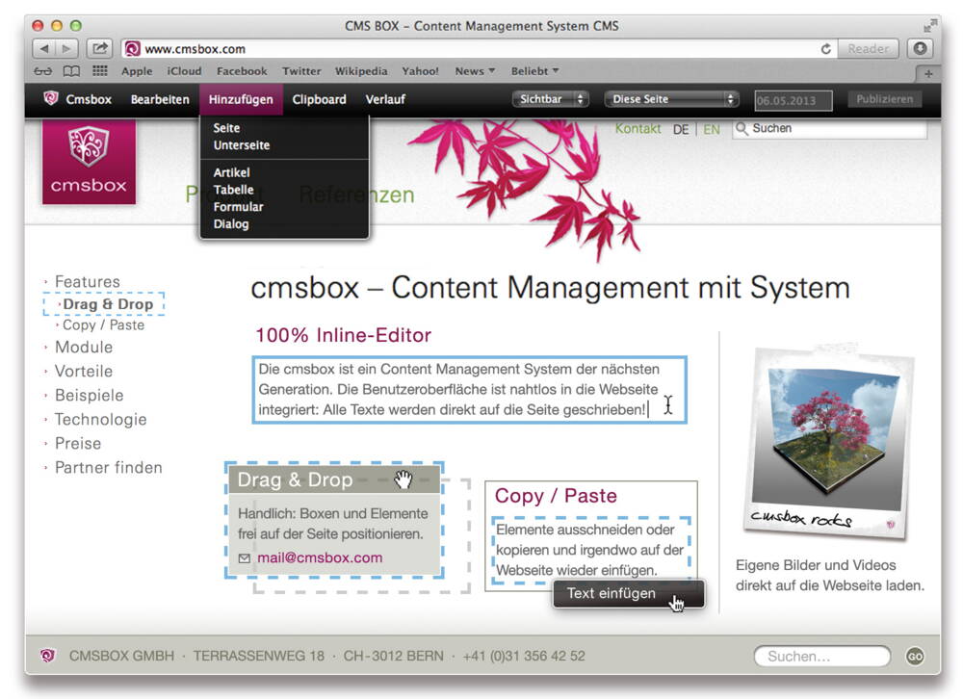Screen dimensions: 963x699
Task: Expand the News dropdown in the bookmarks bar
Action: point(475,70)
